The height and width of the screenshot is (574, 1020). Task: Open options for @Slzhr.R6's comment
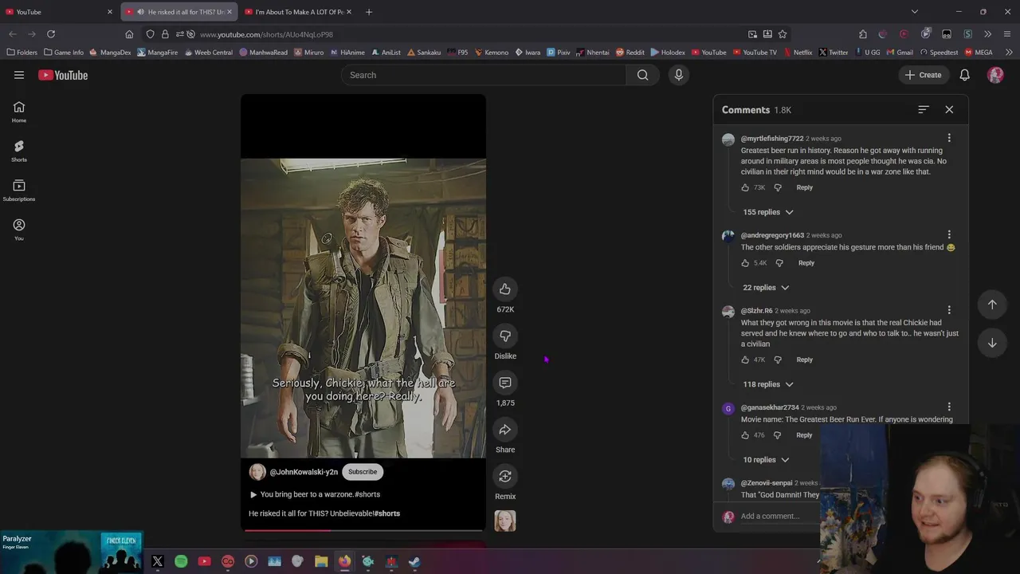[x=949, y=310]
